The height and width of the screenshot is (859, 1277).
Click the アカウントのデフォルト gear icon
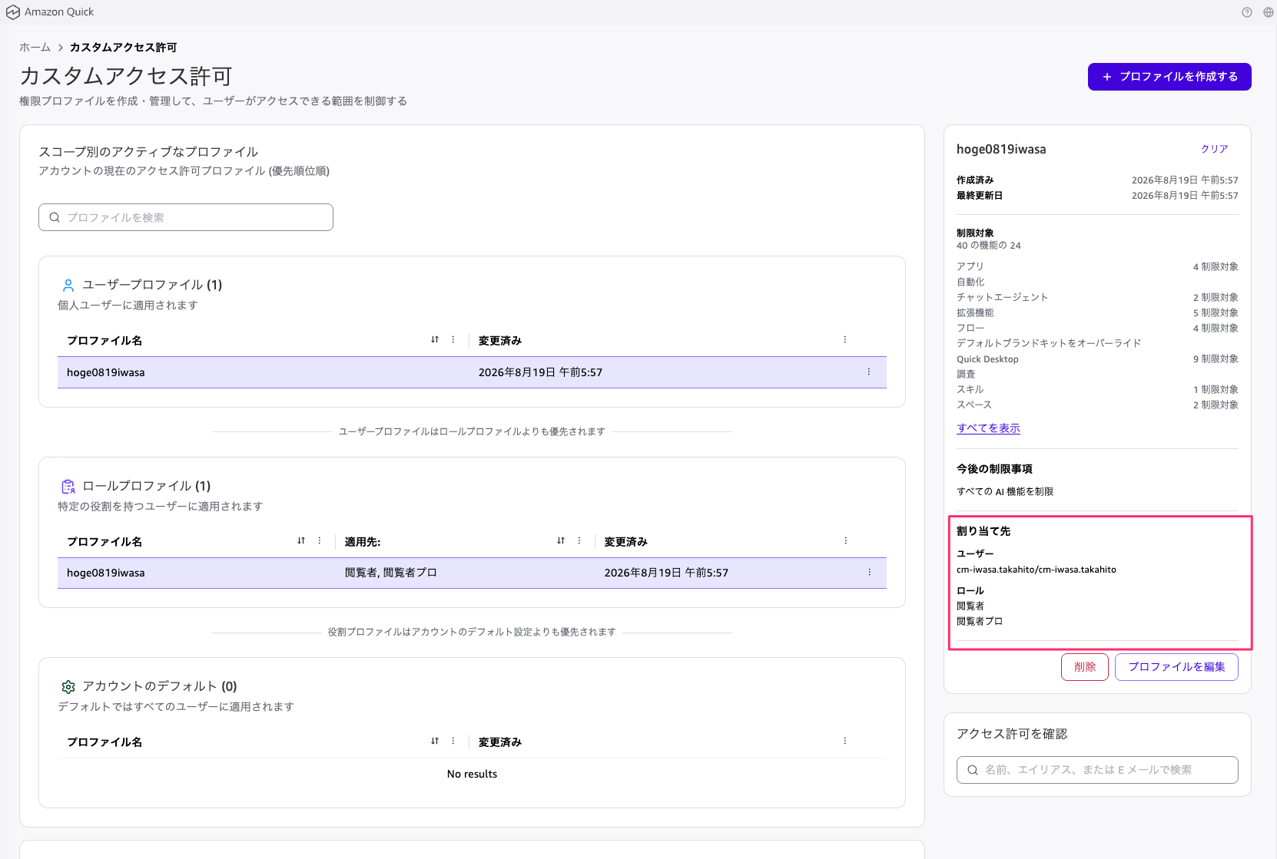[x=68, y=687]
